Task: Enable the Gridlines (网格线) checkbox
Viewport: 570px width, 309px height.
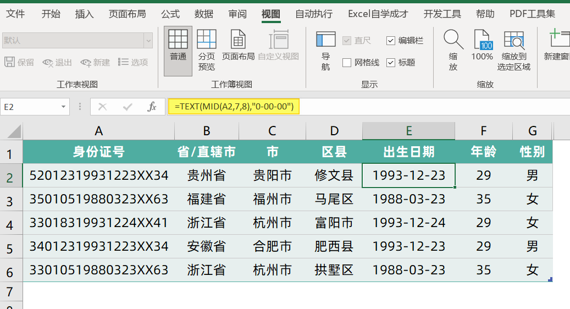Action: [x=347, y=63]
